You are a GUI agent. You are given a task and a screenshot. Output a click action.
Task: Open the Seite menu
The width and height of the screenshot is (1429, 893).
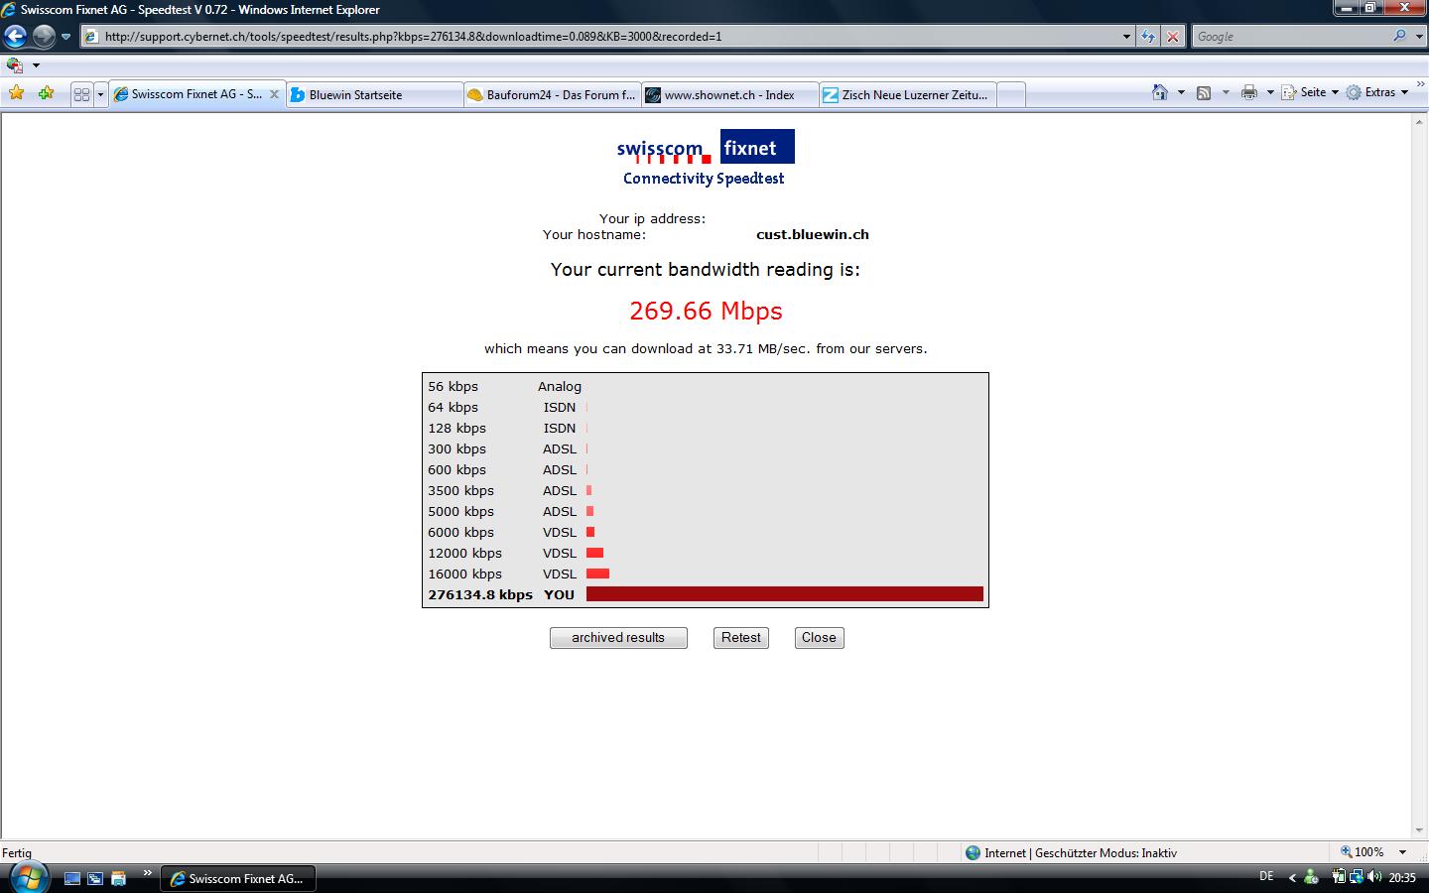pos(1310,92)
